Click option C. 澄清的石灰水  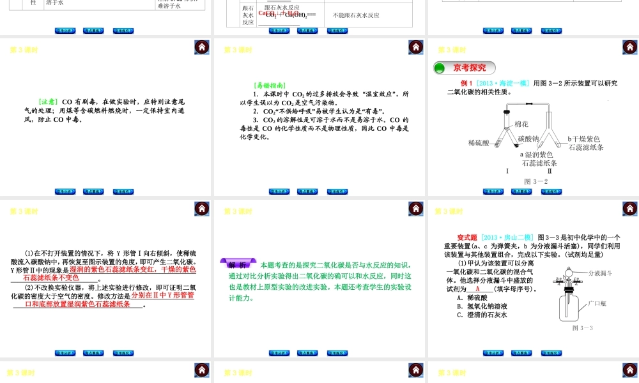tap(482, 315)
